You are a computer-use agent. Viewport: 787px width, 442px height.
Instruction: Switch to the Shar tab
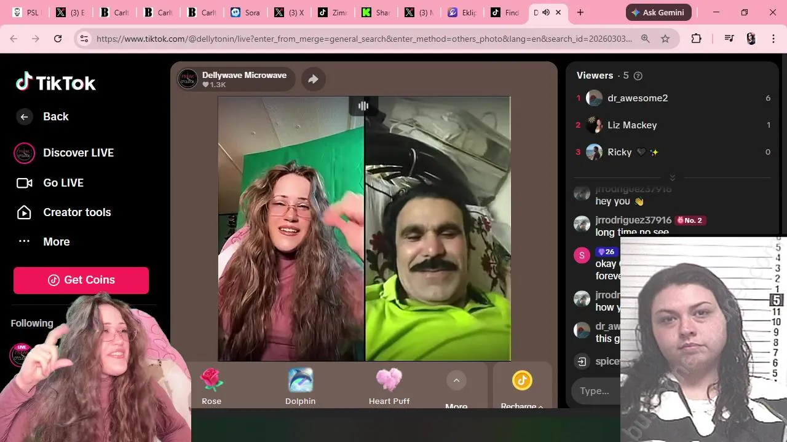[376, 12]
